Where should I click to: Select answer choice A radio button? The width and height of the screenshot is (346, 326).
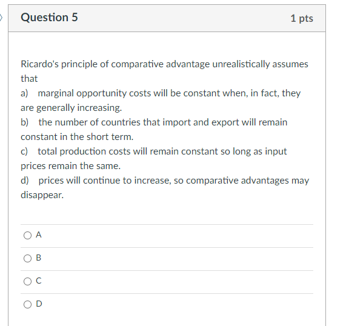click(28, 235)
